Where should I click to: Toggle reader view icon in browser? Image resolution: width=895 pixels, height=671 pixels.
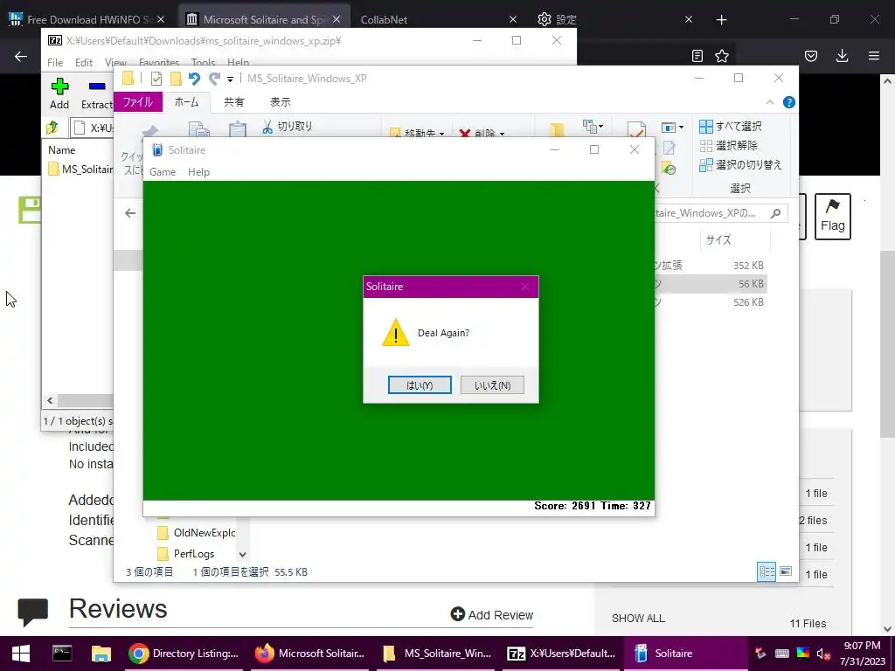697,56
